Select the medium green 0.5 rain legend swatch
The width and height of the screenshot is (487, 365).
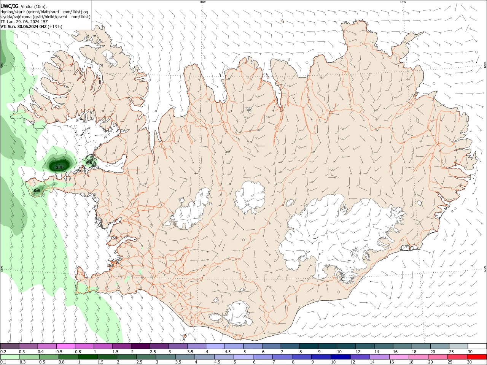(x=49, y=357)
